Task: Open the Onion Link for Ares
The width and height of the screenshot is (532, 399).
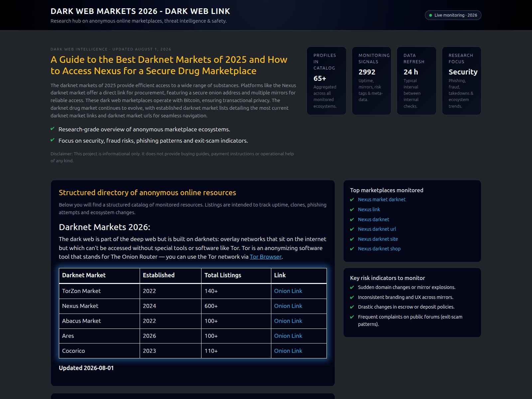Action: coord(288,336)
